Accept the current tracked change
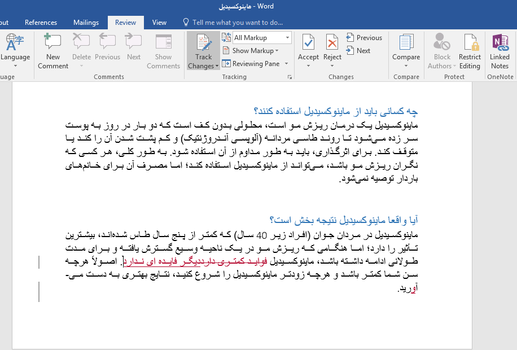 pyautogui.click(x=308, y=47)
